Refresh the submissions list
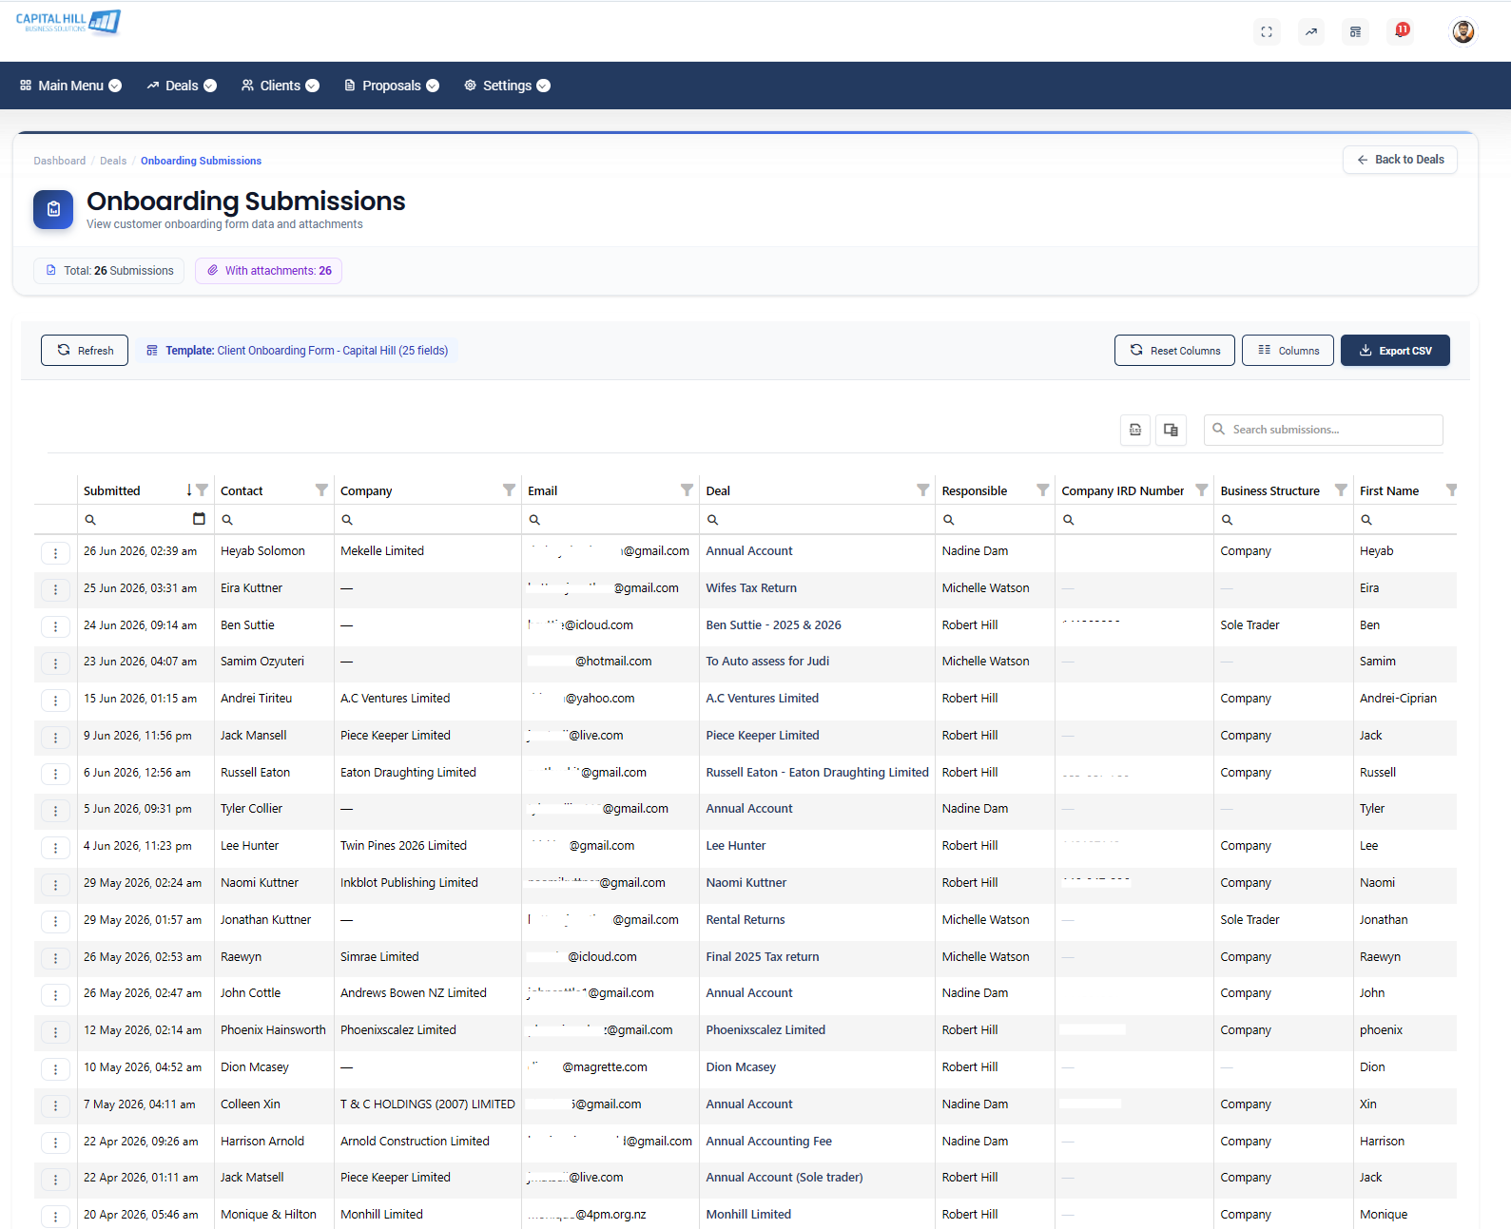The image size is (1511, 1229). pos(85,351)
